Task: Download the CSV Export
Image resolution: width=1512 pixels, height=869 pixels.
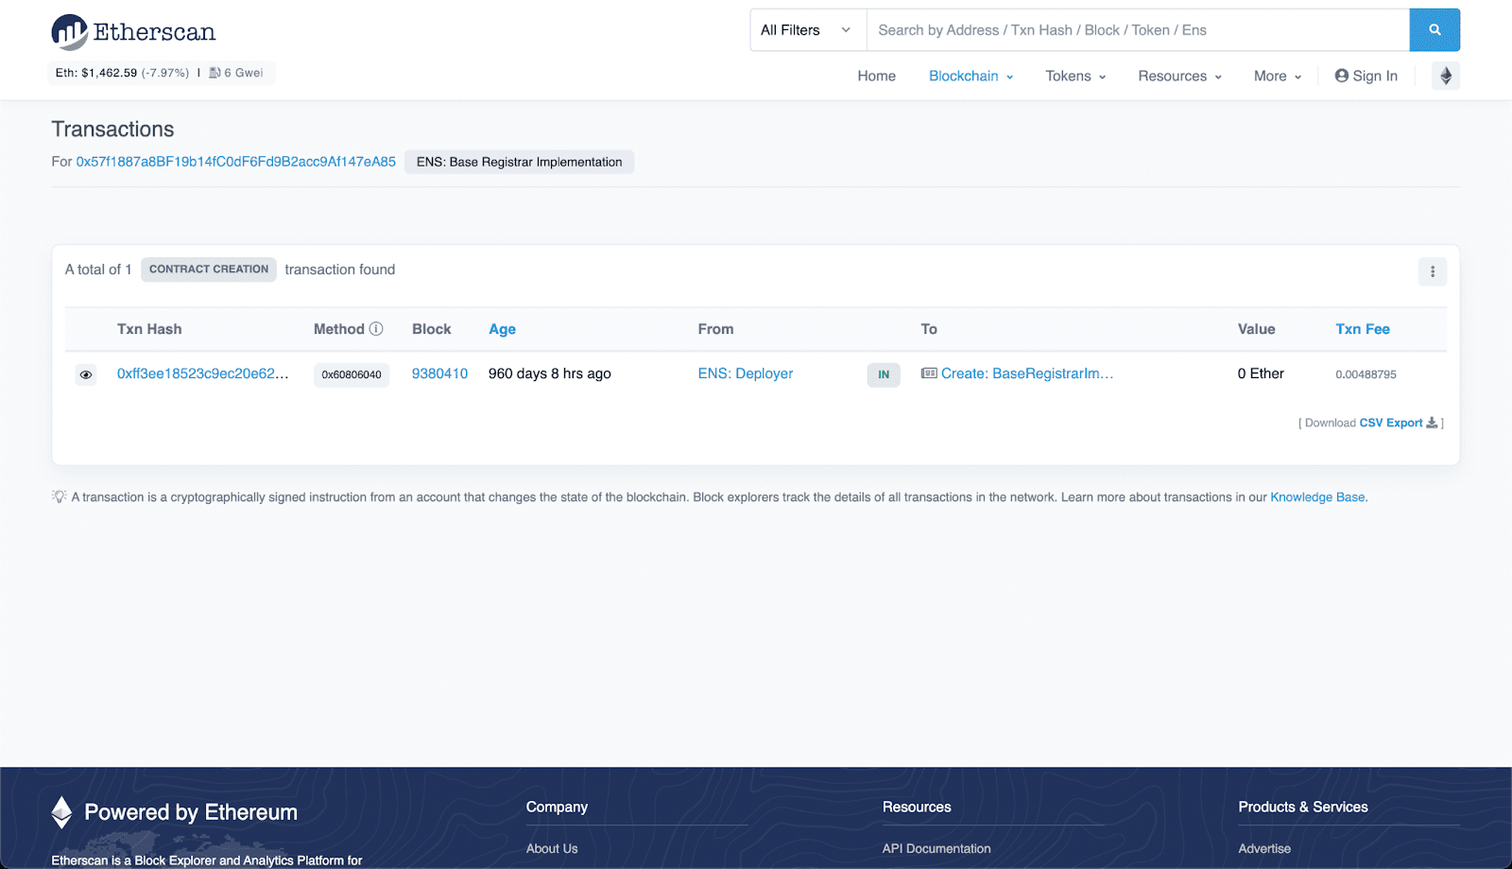Action: pos(1391,423)
